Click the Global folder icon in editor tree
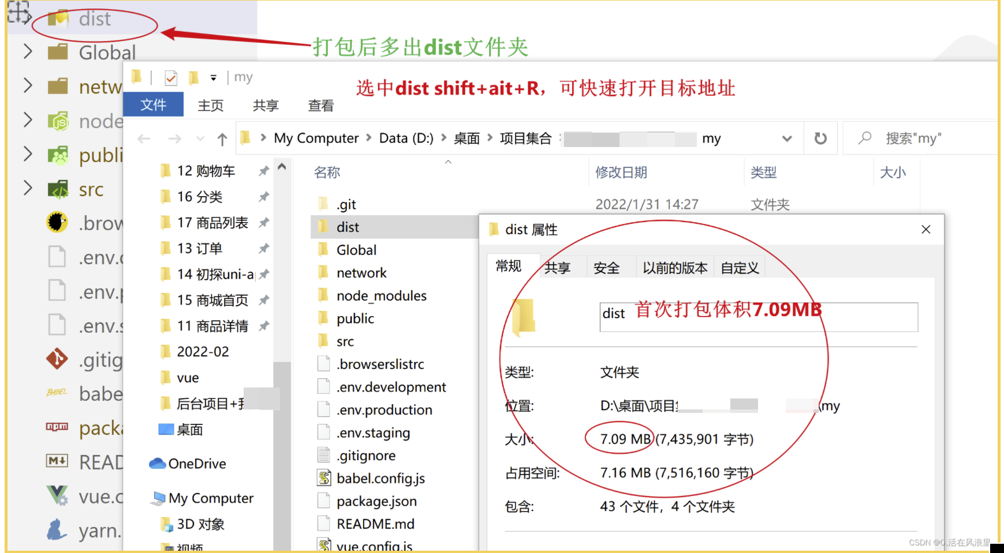The width and height of the screenshot is (1004, 553). point(58,52)
